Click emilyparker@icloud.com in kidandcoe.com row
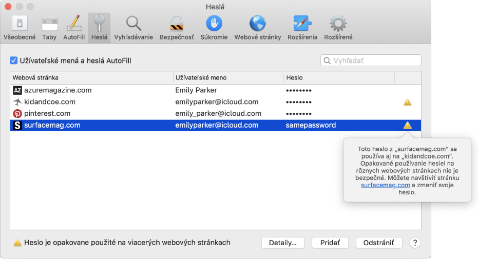 tap(217, 102)
